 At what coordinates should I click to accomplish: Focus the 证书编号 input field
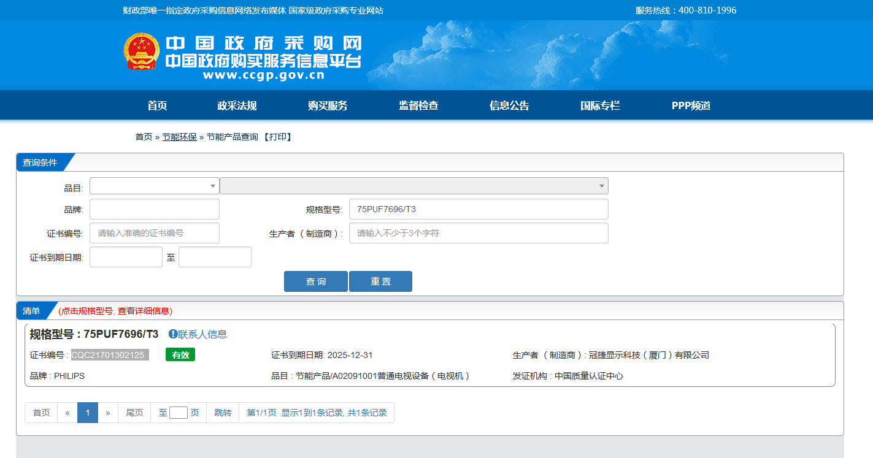pyautogui.click(x=155, y=233)
